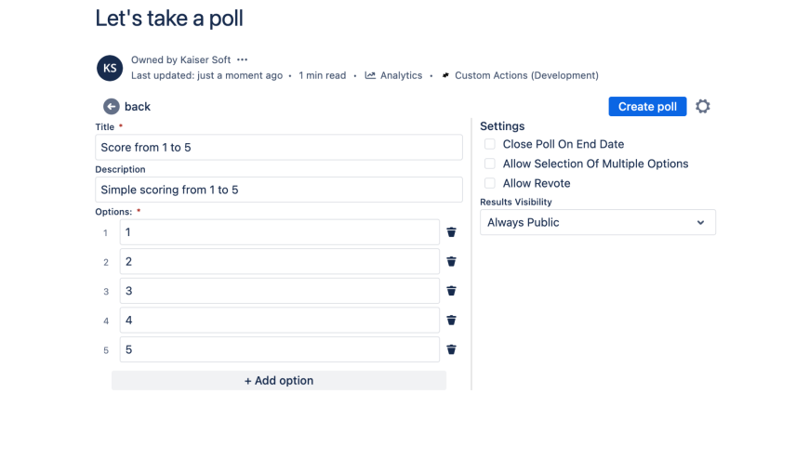Expand the Results Visibility dropdown
809x459 pixels.
[597, 223]
